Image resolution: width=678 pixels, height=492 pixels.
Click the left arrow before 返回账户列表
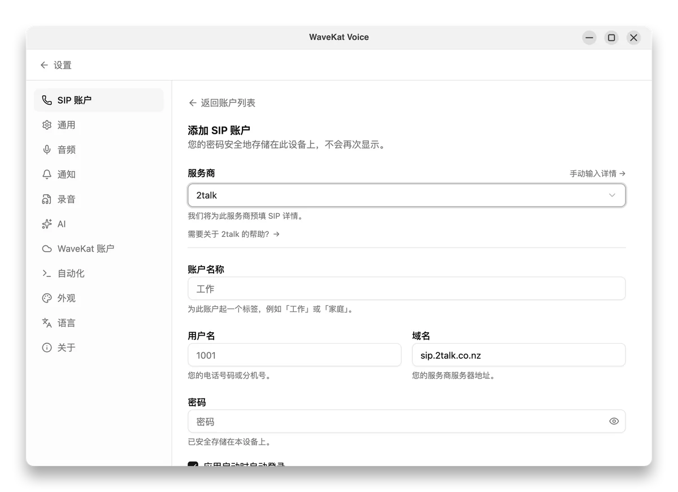[193, 103]
